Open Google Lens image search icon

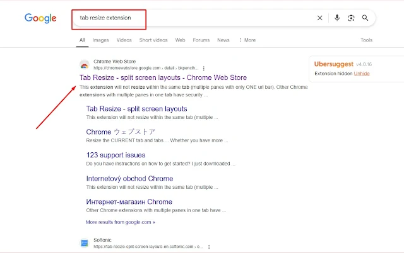pyautogui.click(x=351, y=18)
